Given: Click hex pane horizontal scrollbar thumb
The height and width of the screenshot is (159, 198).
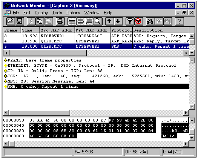Looking at the screenshot, I should click(12, 144).
